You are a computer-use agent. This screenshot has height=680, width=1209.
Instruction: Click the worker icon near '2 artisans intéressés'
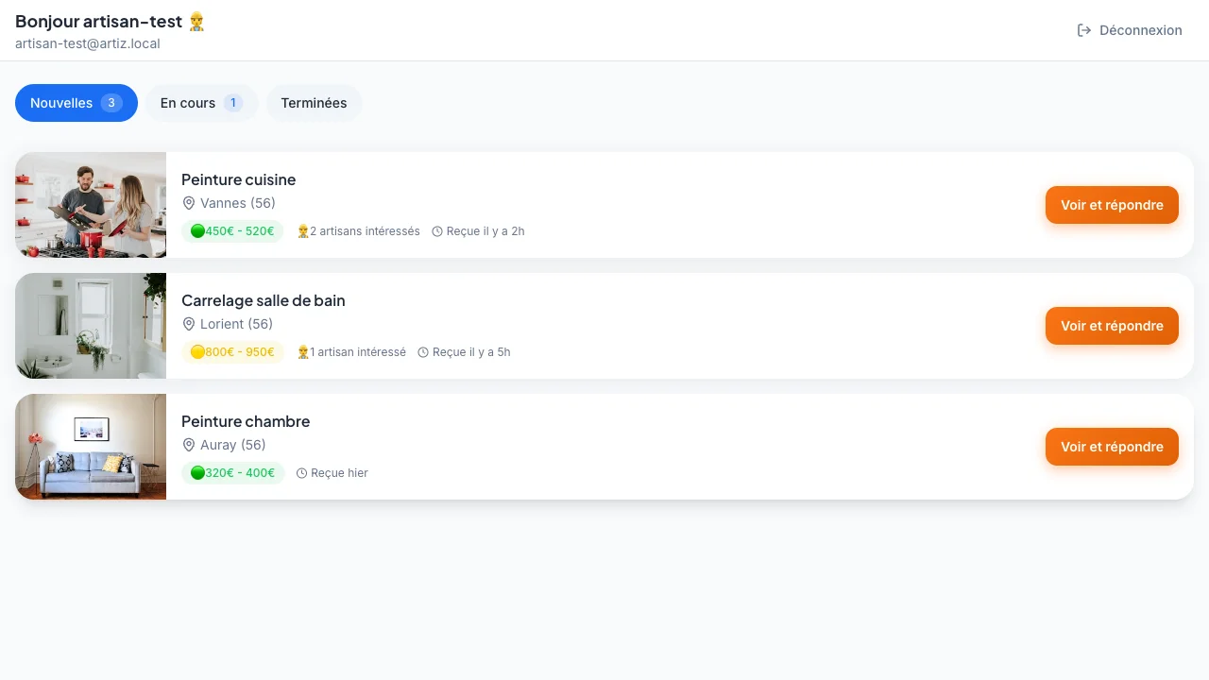[x=302, y=231]
